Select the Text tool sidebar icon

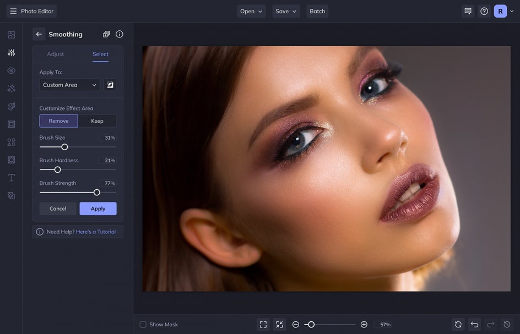click(11, 178)
